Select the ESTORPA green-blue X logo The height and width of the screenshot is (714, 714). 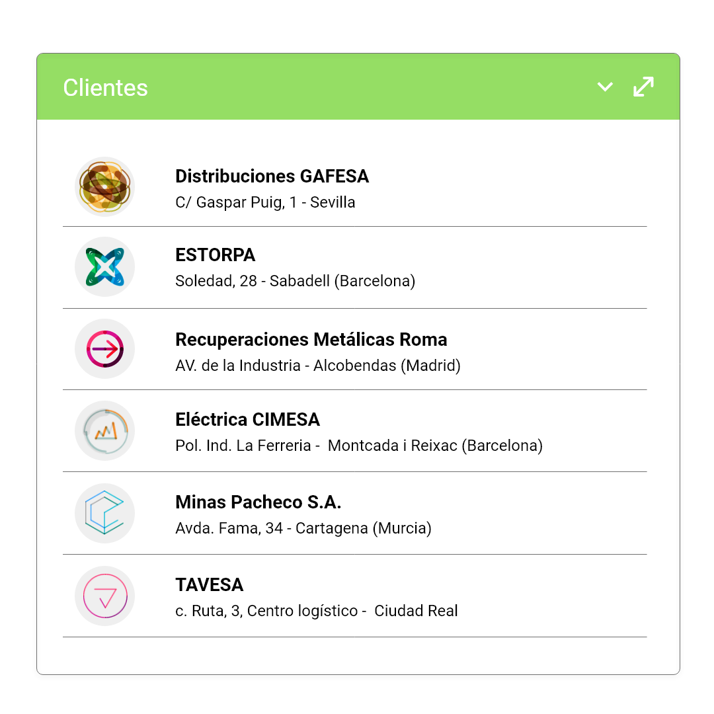(104, 267)
